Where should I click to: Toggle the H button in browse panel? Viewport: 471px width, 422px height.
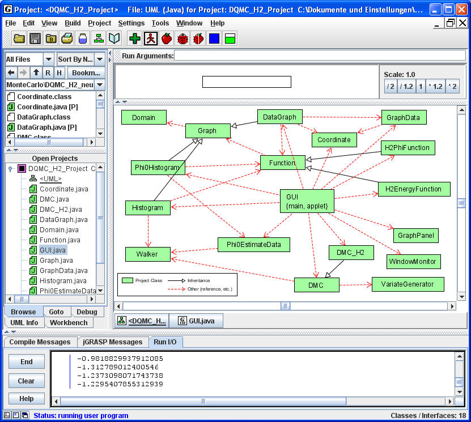pos(59,73)
